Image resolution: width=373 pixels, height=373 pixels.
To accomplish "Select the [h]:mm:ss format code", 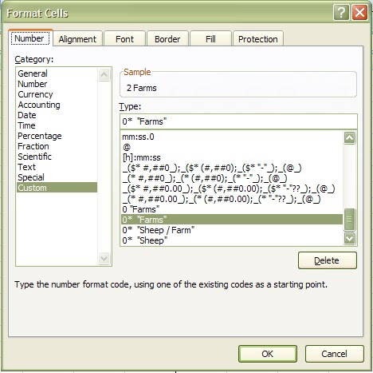I will click(x=232, y=157).
